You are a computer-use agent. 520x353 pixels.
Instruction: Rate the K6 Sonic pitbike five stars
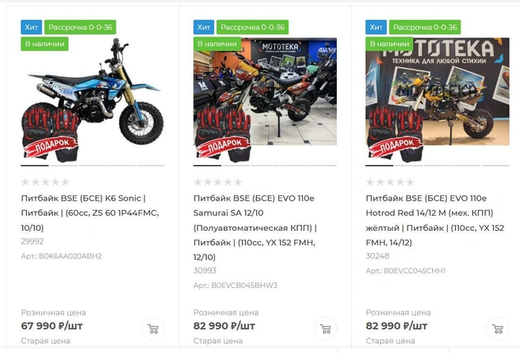point(65,182)
